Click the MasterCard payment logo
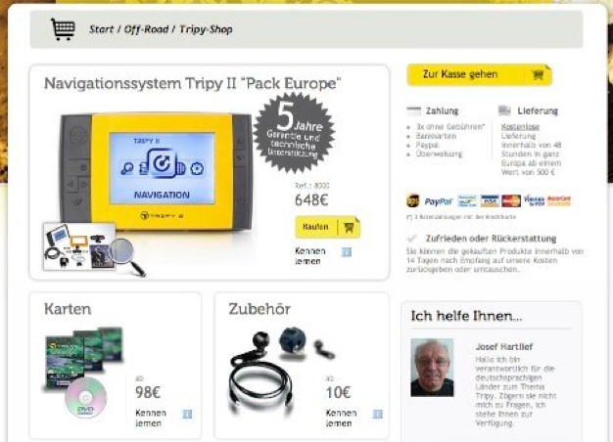Image resolution: width=613 pixels, height=442 pixels. pos(511,200)
